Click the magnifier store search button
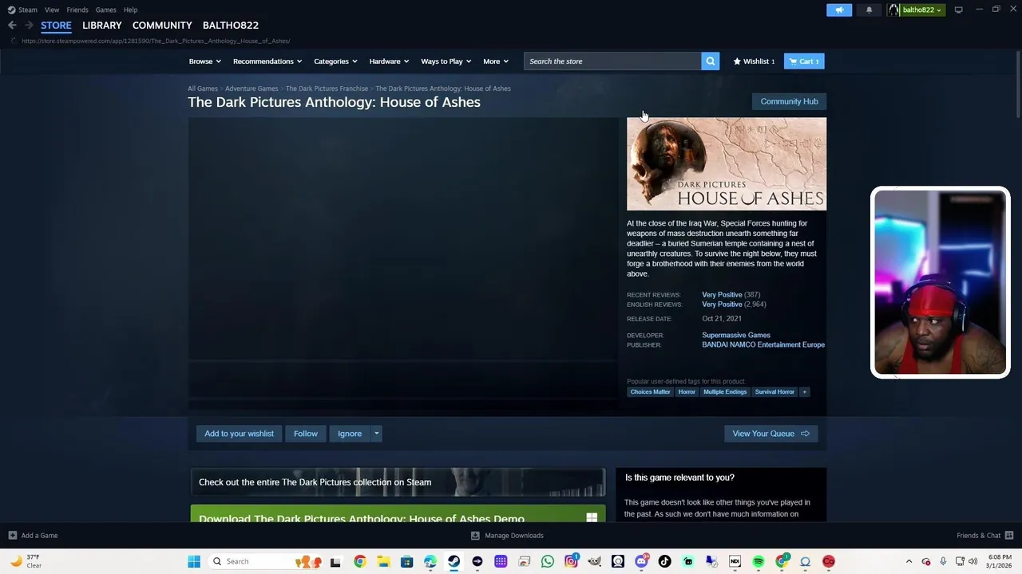The width and height of the screenshot is (1022, 574). pyautogui.click(x=710, y=61)
